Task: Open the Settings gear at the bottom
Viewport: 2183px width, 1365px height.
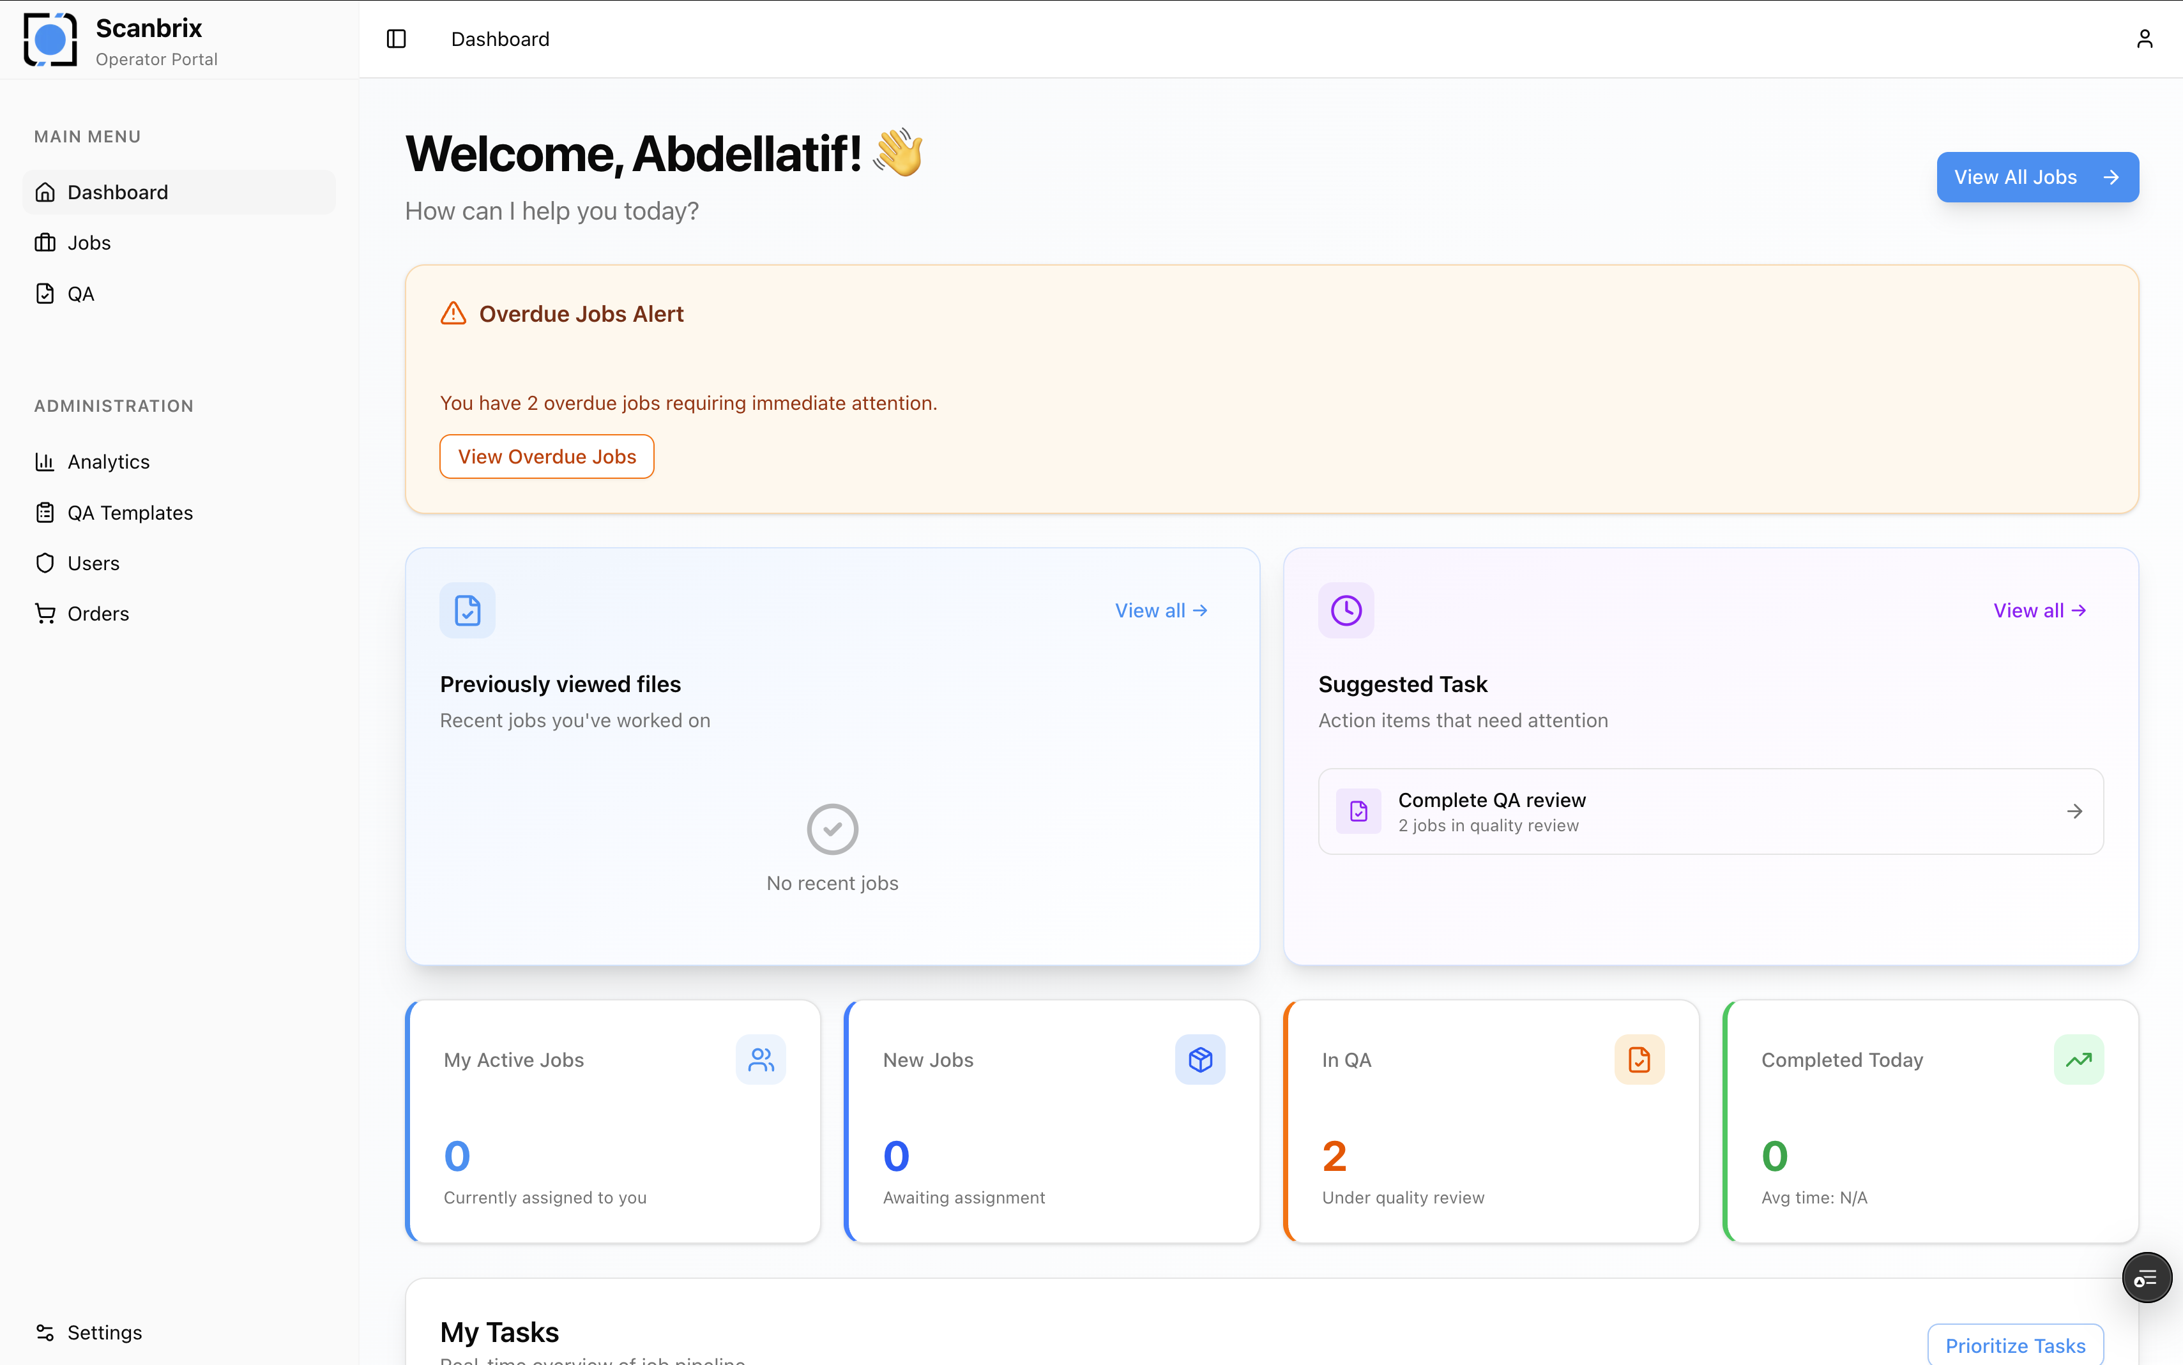Action: [x=45, y=1332]
